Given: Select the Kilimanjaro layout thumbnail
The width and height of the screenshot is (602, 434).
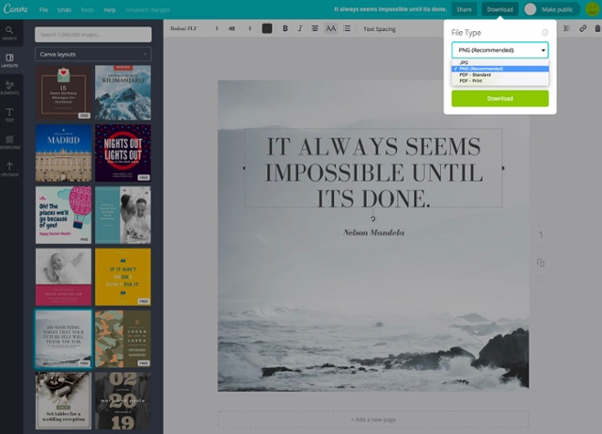Looking at the screenshot, I should (123, 92).
